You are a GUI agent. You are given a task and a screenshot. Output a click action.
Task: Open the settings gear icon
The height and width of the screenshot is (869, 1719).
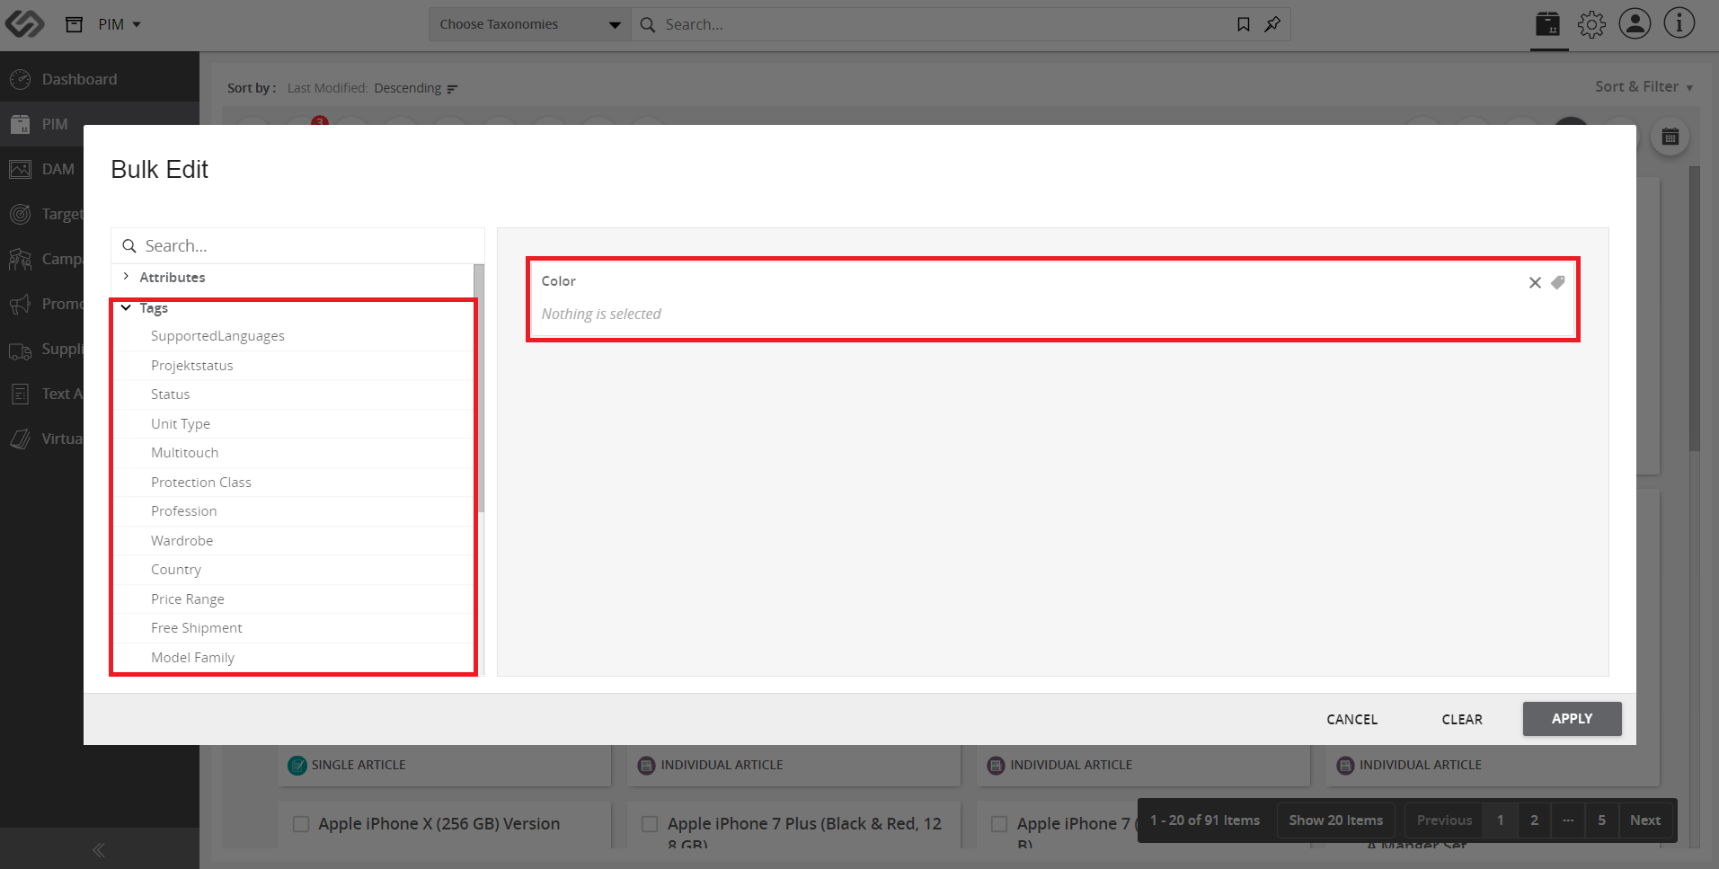(x=1591, y=24)
